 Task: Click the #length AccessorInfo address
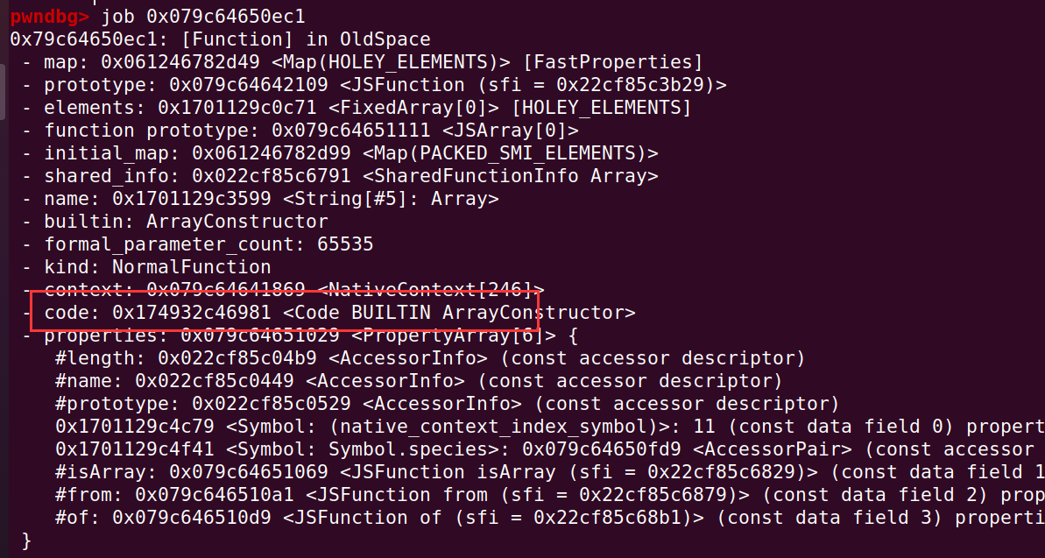(x=237, y=358)
